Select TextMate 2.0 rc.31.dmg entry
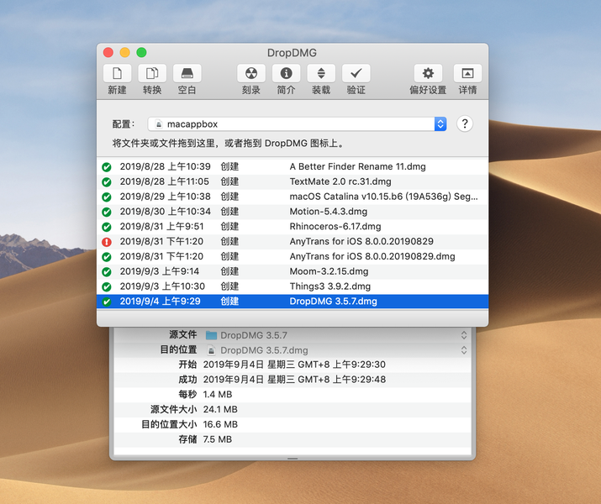Viewport: 601px width, 504px height. click(293, 181)
